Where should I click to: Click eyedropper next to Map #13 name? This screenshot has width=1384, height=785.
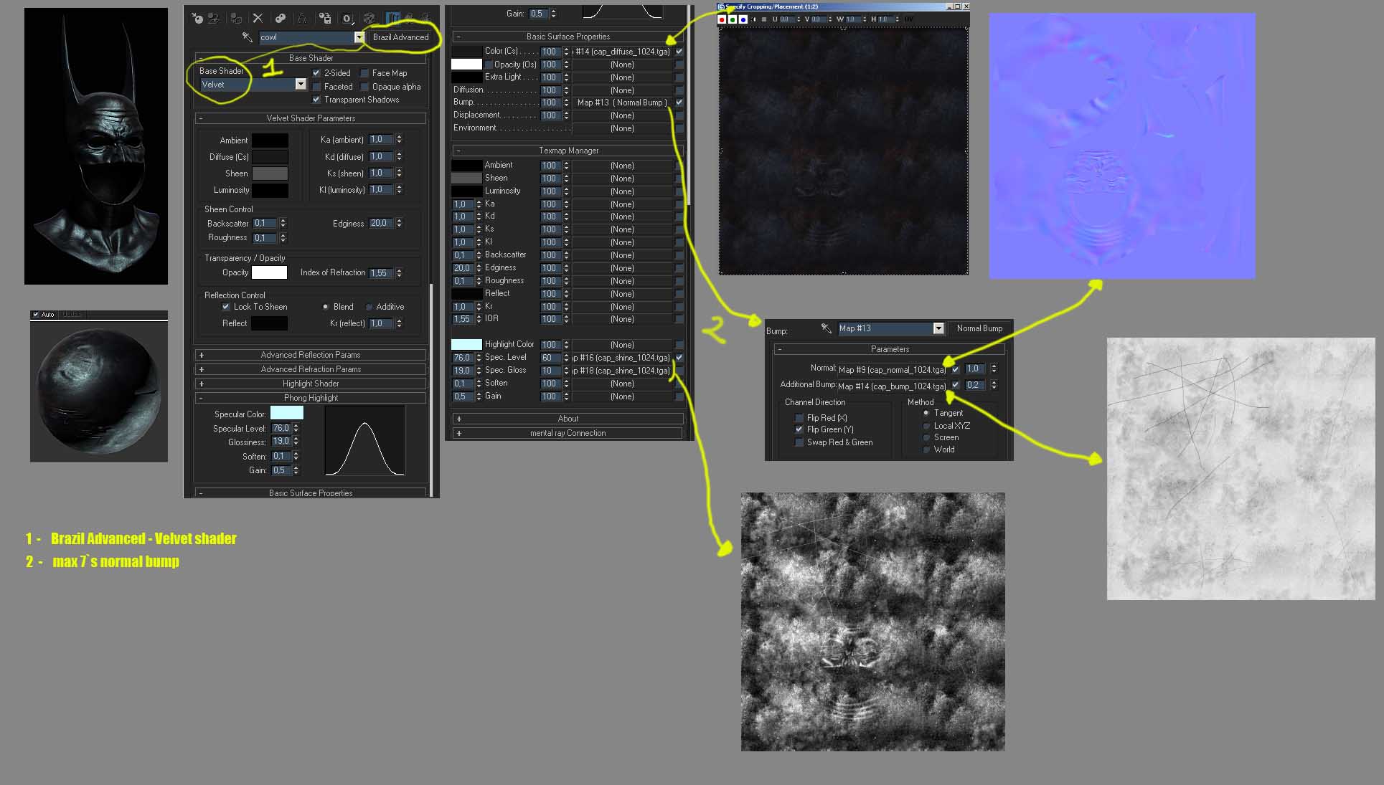[826, 328]
